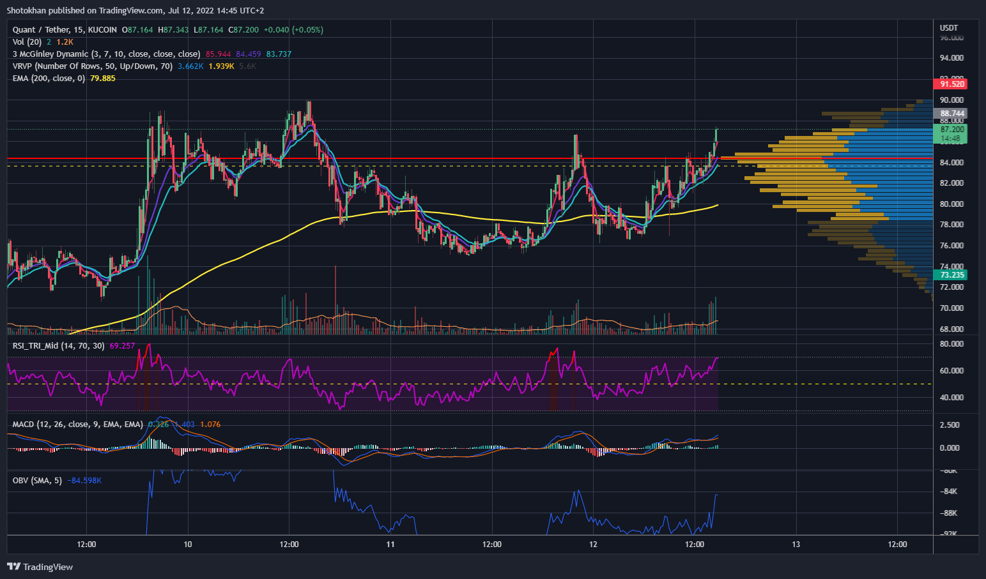Click date 13 on the time axis
986x579 pixels.
coord(796,545)
